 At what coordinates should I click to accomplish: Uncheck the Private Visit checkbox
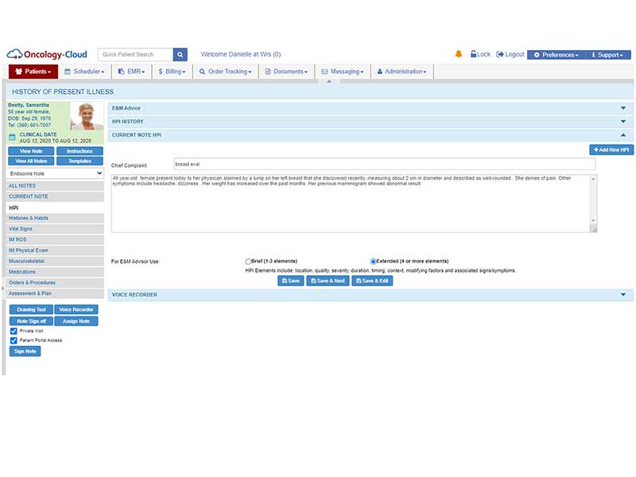click(x=14, y=331)
